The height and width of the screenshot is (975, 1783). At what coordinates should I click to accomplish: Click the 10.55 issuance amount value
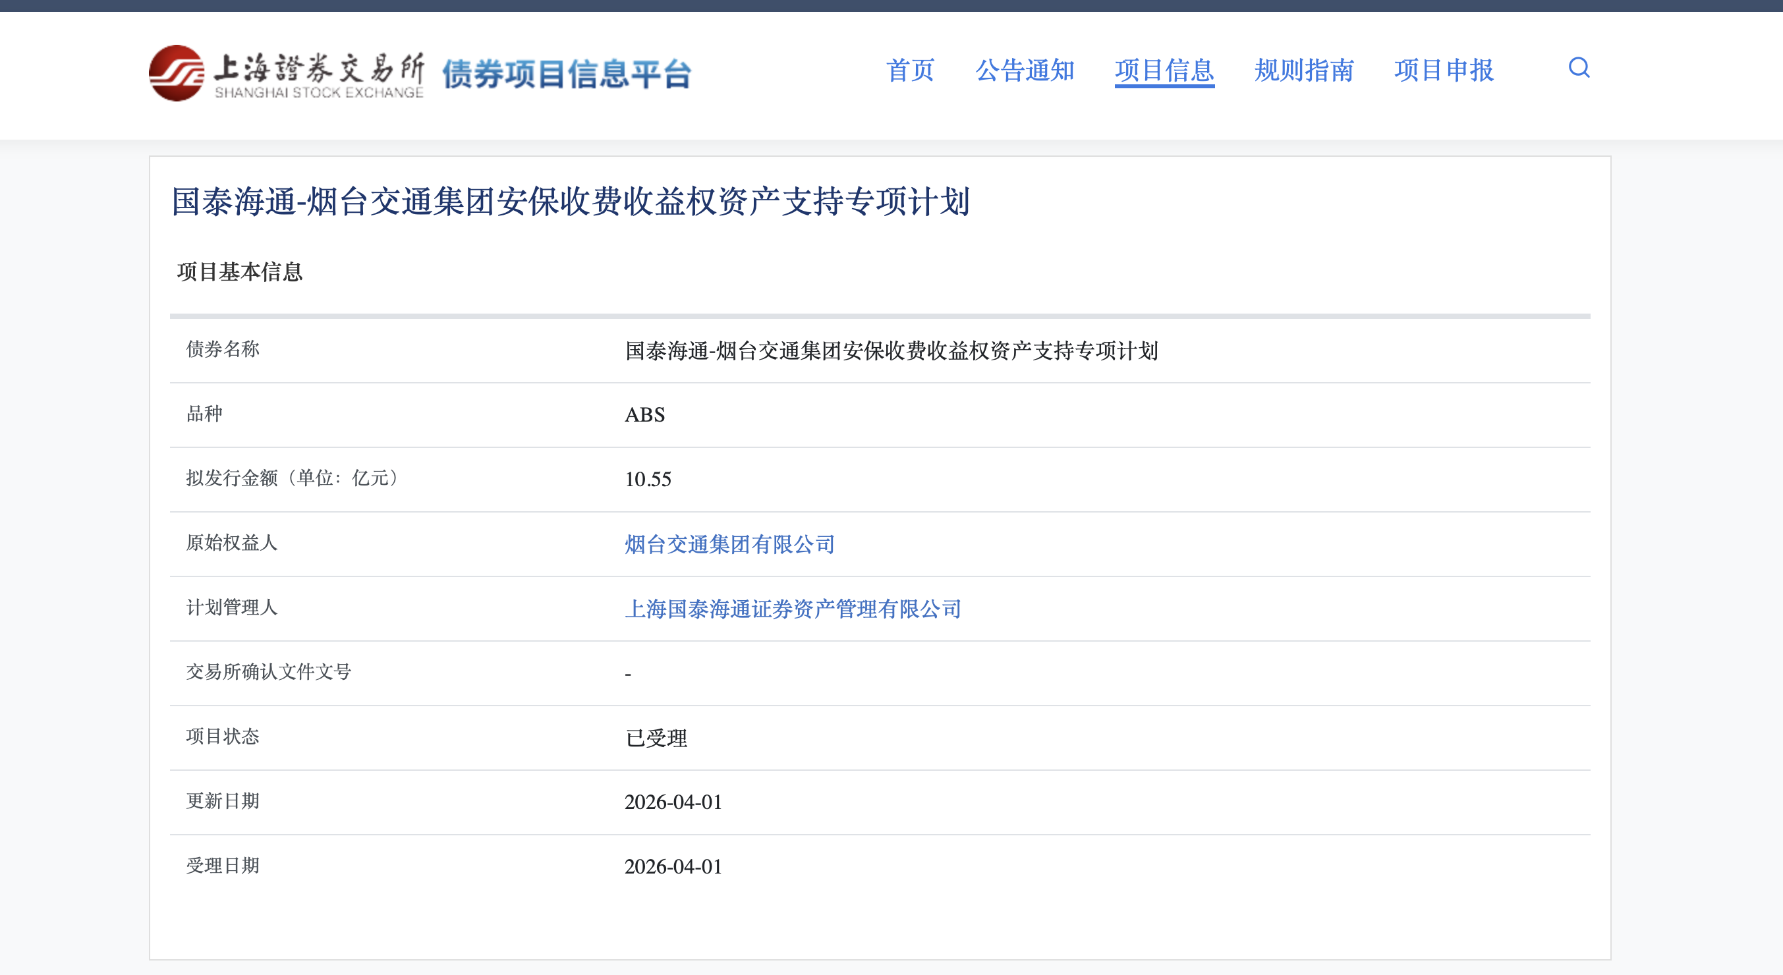click(648, 480)
